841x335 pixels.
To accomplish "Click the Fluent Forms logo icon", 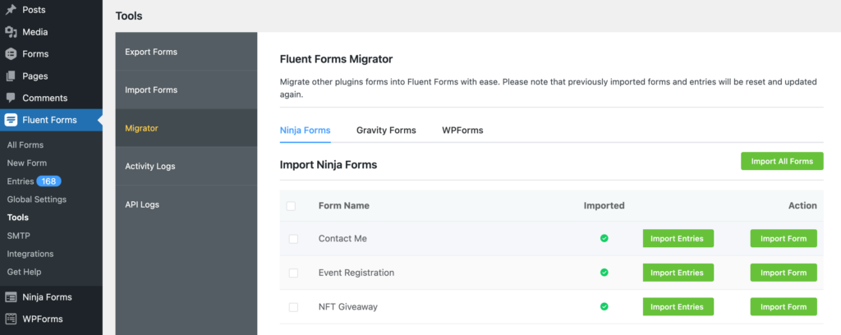I will (11, 120).
